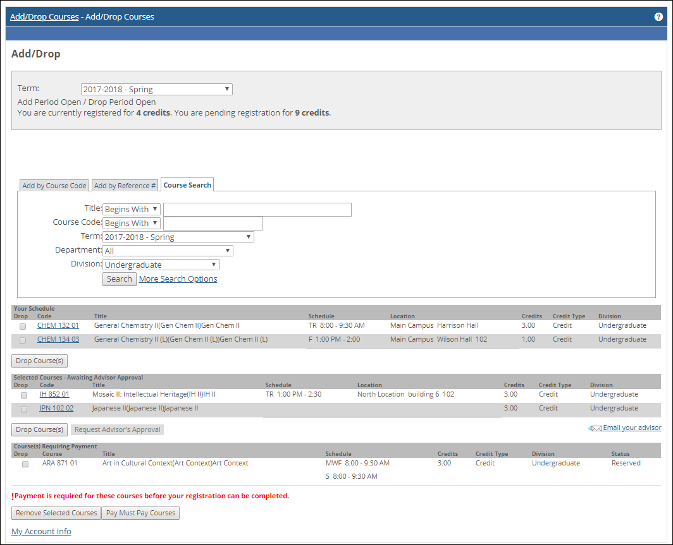Click the envelope icon beside Email your advisor
673x545 pixels.
pyautogui.click(x=595, y=428)
